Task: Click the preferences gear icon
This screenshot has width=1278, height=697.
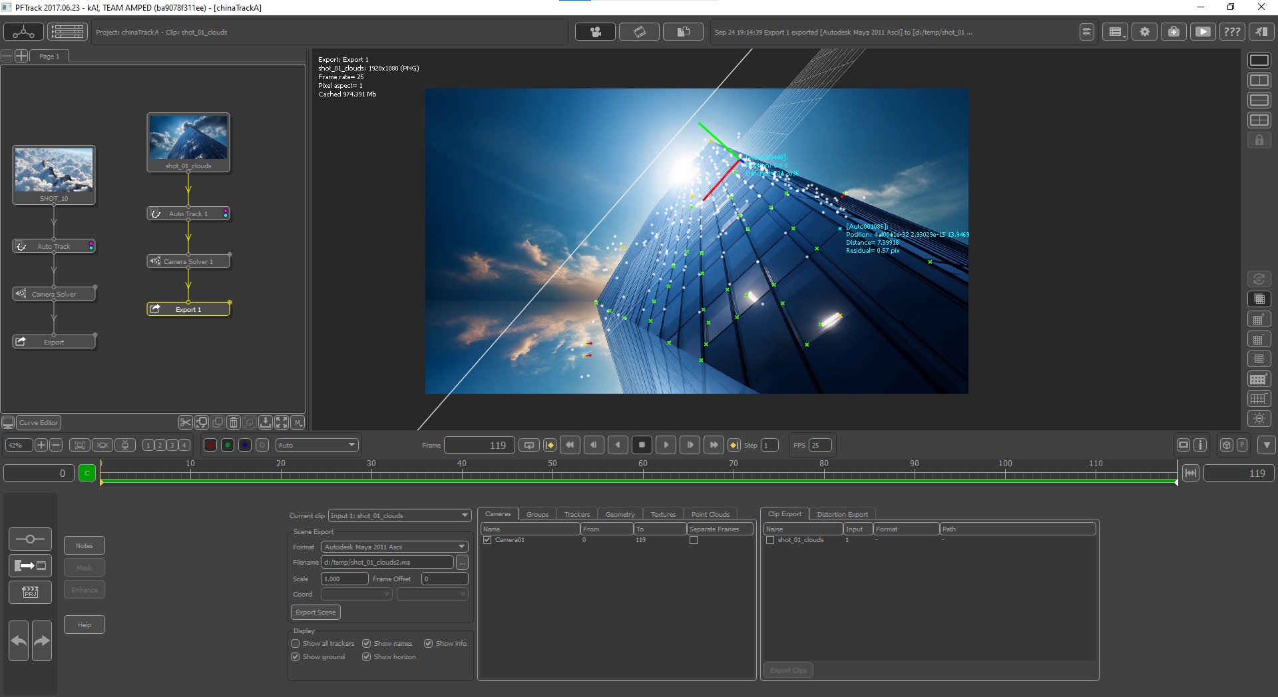Action: 1145,32
